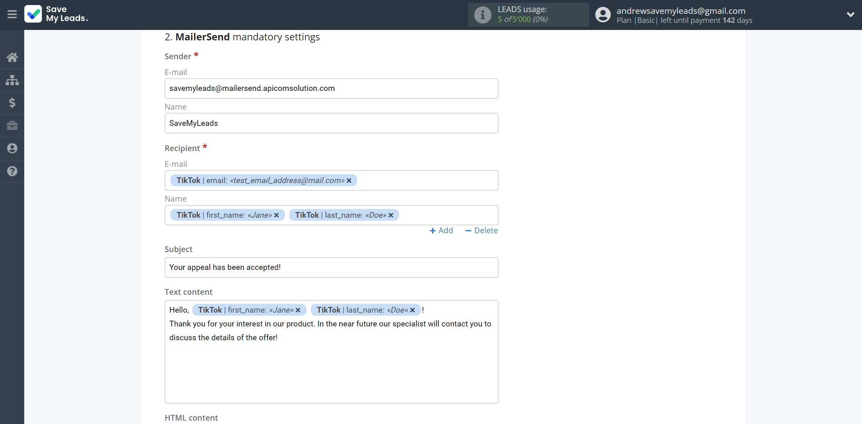This screenshot has width=862, height=424.
Task: Click the account avatar icon
Action: coord(603,15)
